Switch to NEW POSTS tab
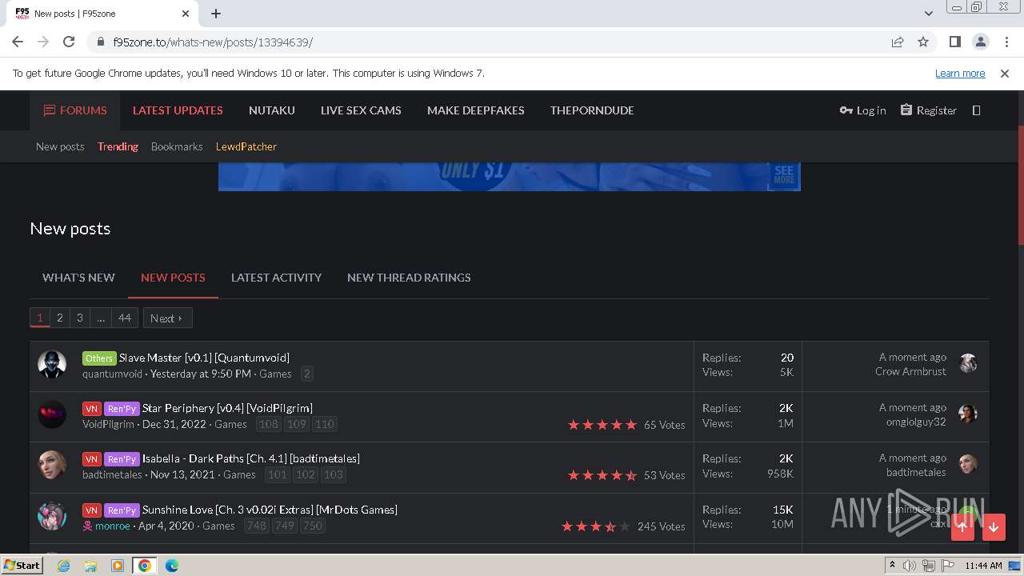The width and height of the screenshot is (1024, 576). click(x=173, y=278)
